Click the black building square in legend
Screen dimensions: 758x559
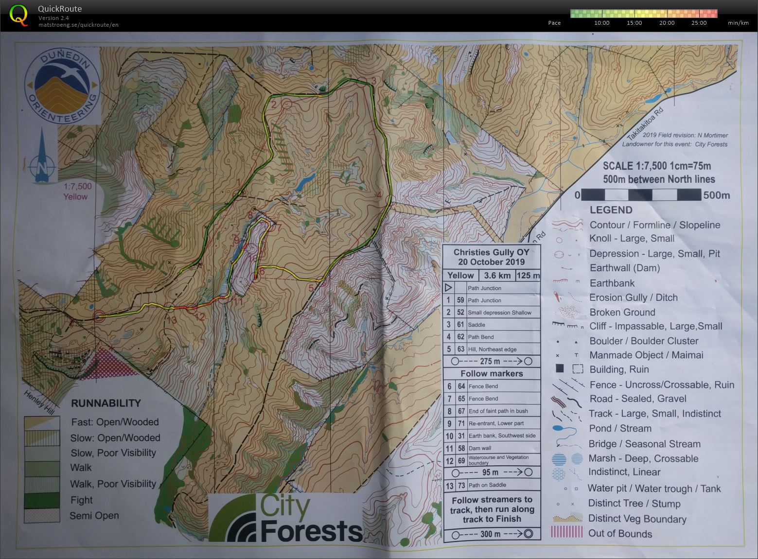(559, 369)
